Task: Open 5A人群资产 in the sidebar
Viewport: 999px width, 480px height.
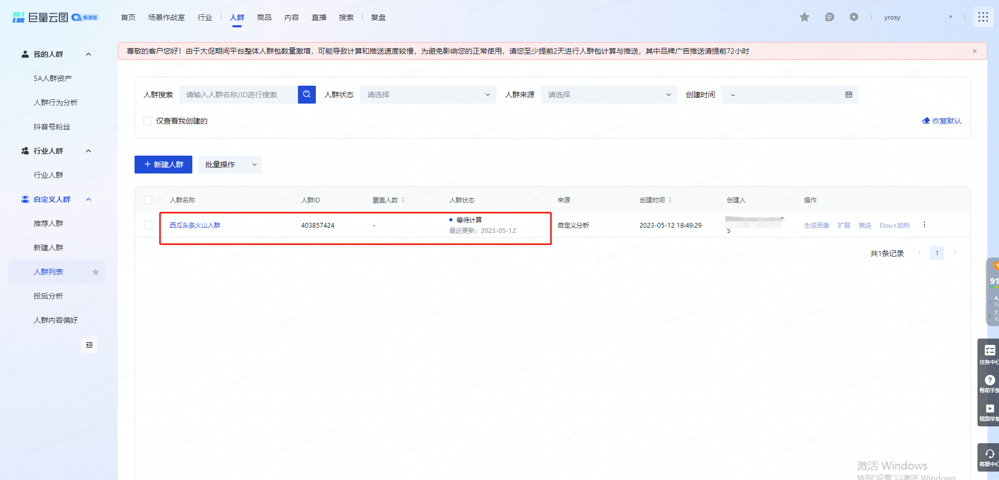Action: [53, 78]
